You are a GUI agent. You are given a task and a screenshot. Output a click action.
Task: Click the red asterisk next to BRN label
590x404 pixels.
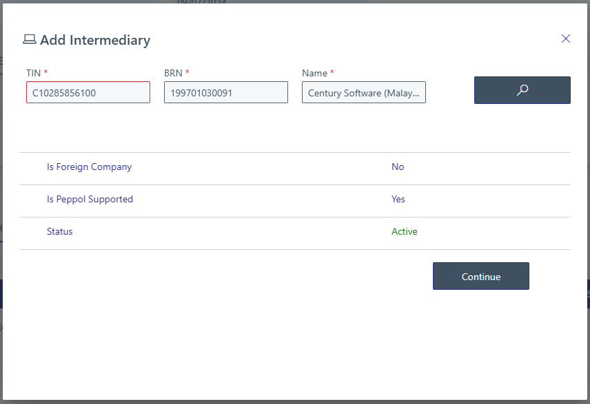pos(187,73)
